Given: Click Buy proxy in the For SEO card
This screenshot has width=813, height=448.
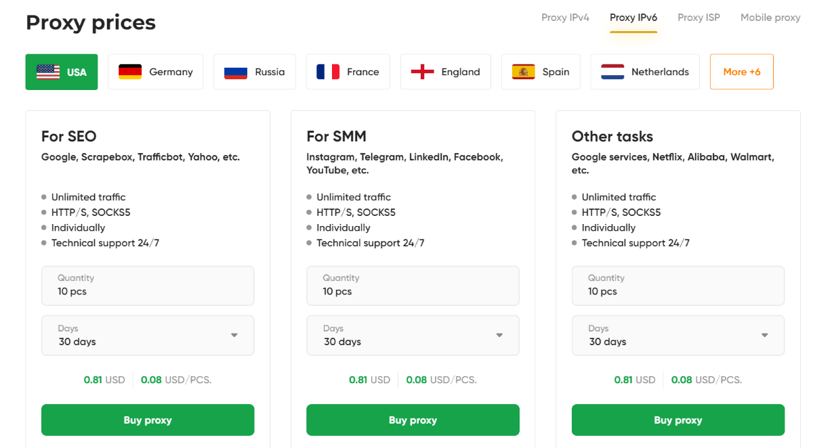Looking at the screenshot, I should pyautogui.click(x=148, y=420).
